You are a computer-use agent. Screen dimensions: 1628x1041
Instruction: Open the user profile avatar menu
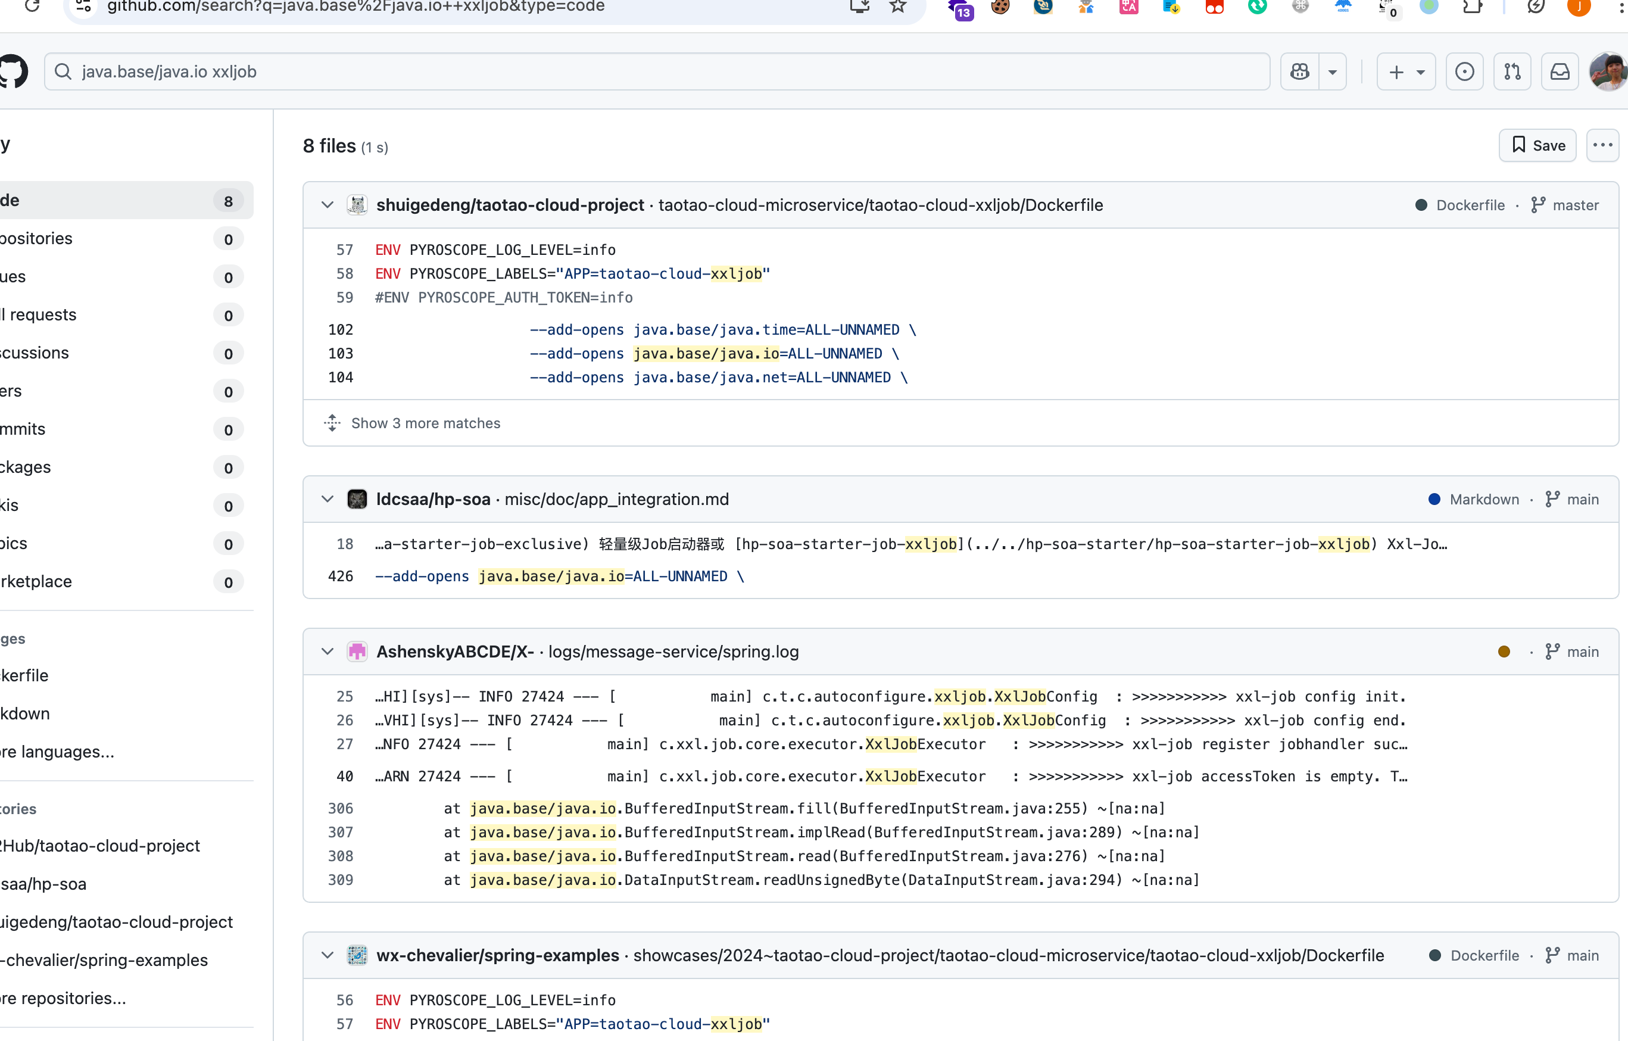1609,71
